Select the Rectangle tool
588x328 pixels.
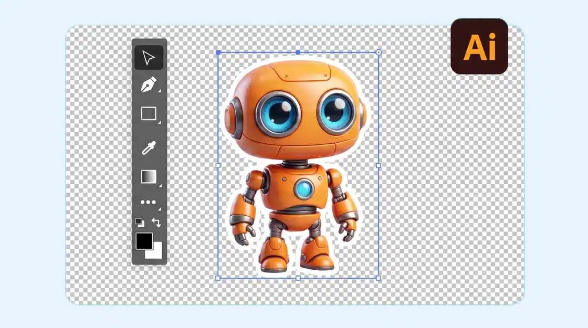[149, 113]
